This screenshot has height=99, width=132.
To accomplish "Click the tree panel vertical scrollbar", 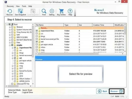I will [x=33, y=41].
